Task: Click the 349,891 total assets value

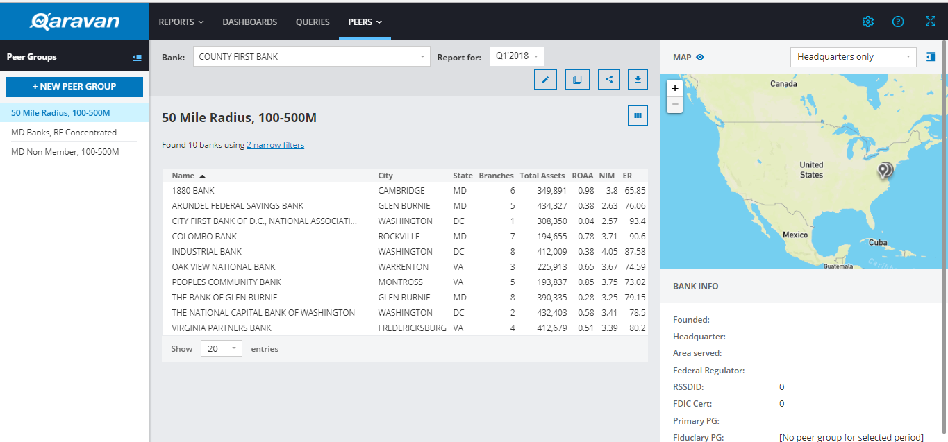Action: click(x=552, y=190)
